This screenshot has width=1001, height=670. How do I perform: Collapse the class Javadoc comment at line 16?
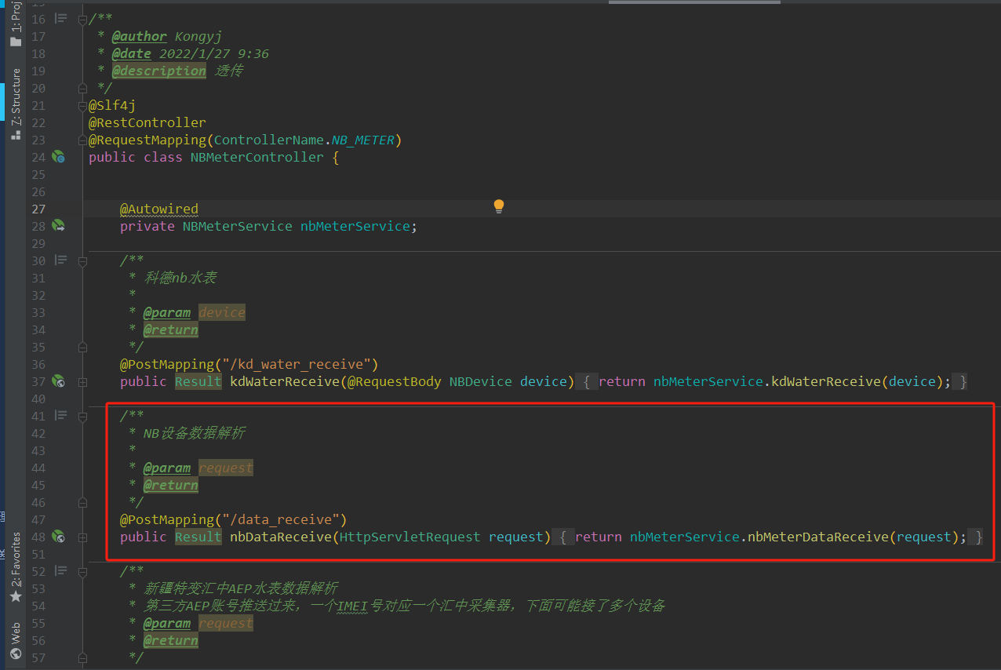82,20
